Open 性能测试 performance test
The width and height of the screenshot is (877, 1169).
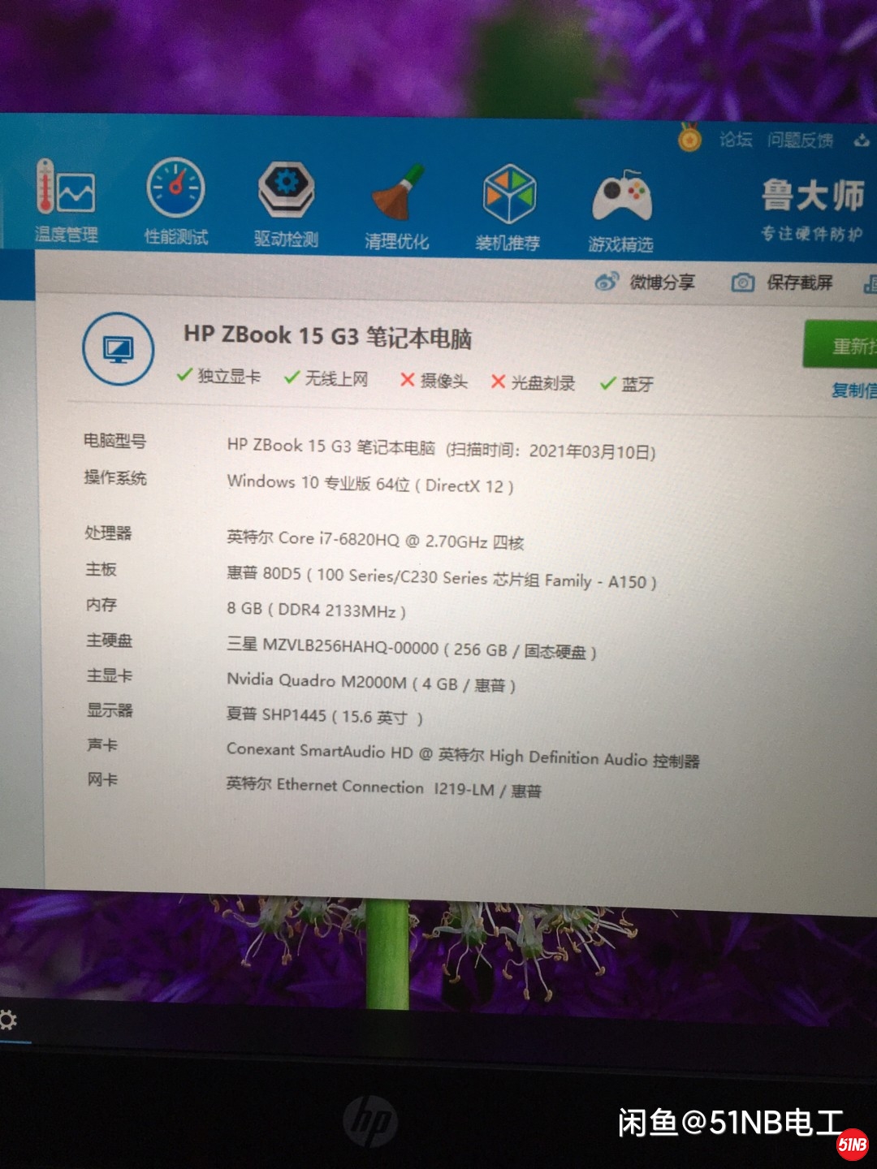click(x=175, y=201)
